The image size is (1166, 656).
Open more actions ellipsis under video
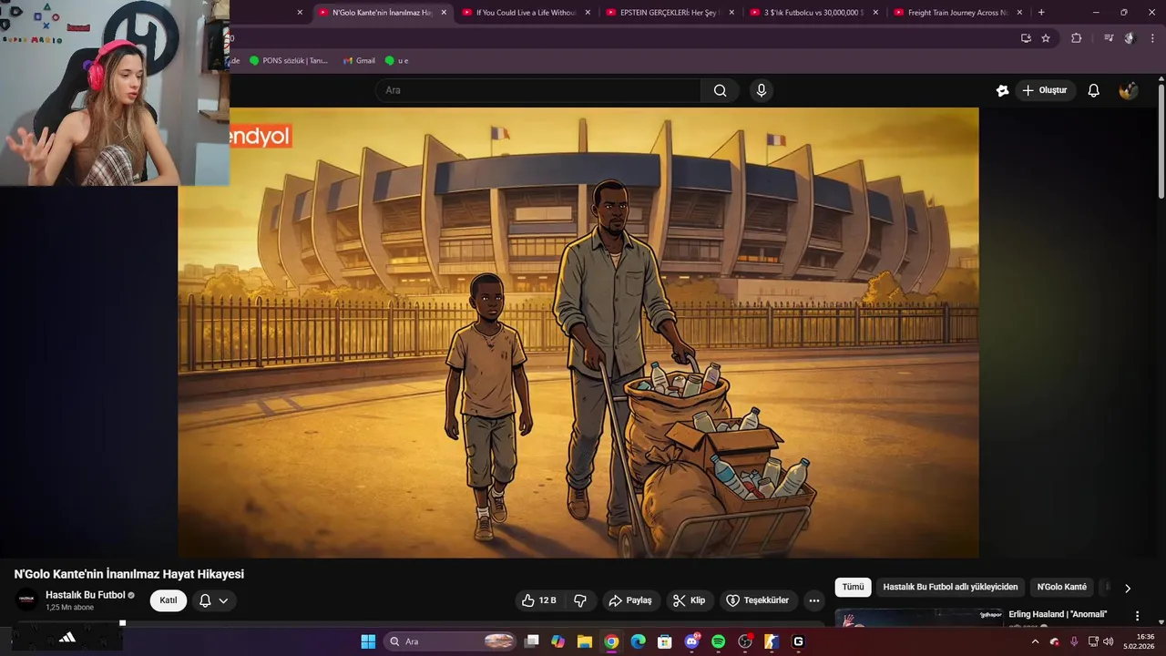814,600
